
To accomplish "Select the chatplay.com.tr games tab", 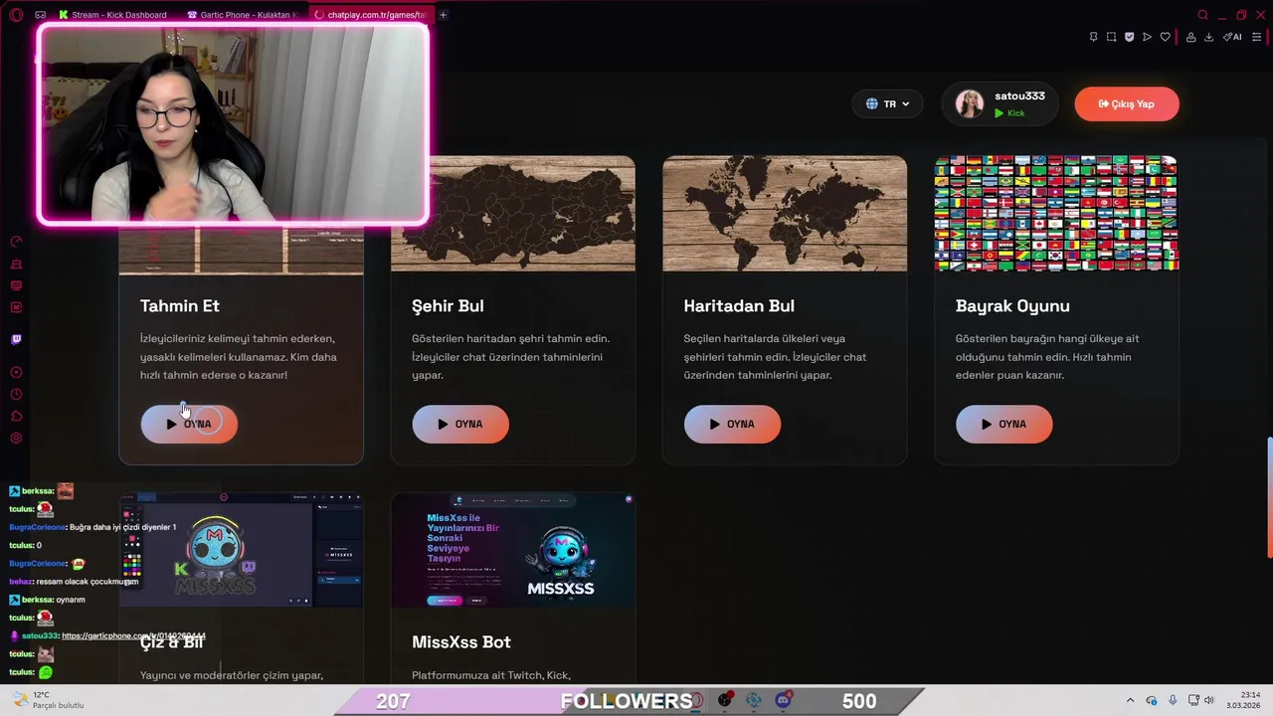I will pos(370,15).
